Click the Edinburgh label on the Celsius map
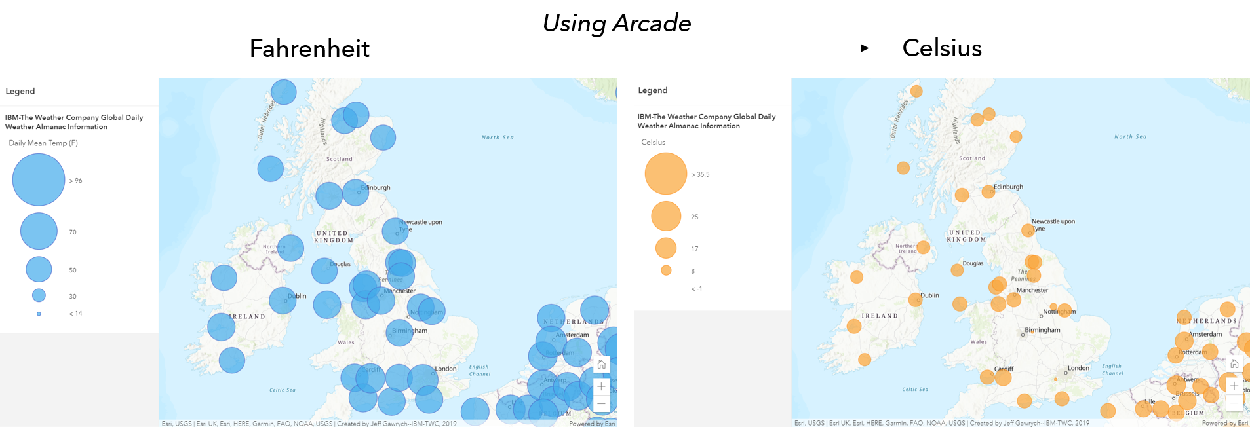This screenshot has width=1250, height=427. 1008,187
